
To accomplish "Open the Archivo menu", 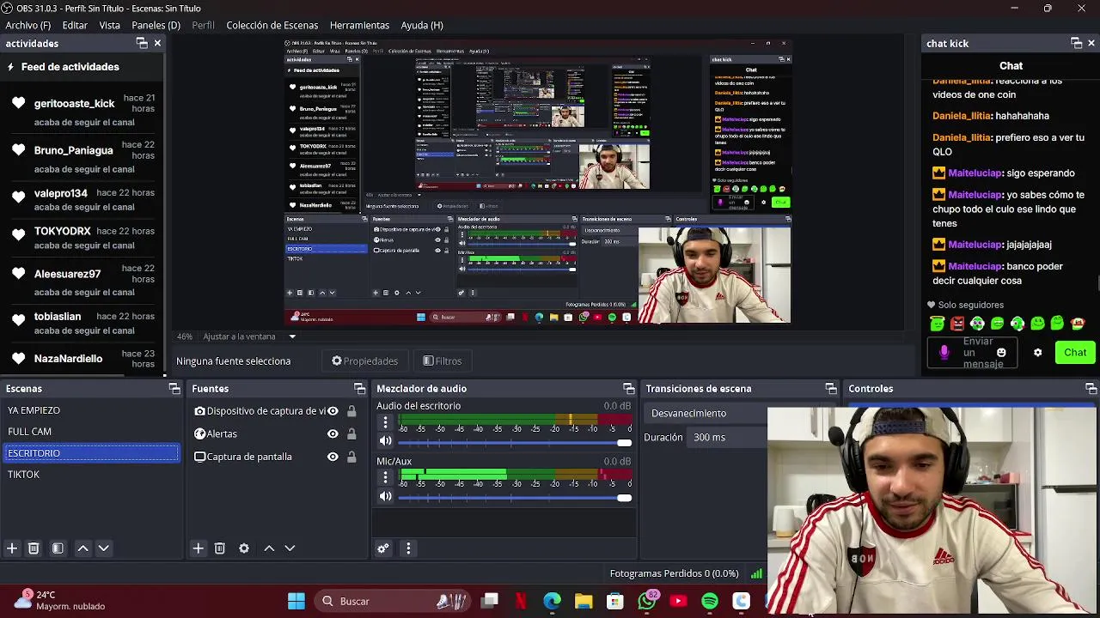I will click(x=27, y=25).
